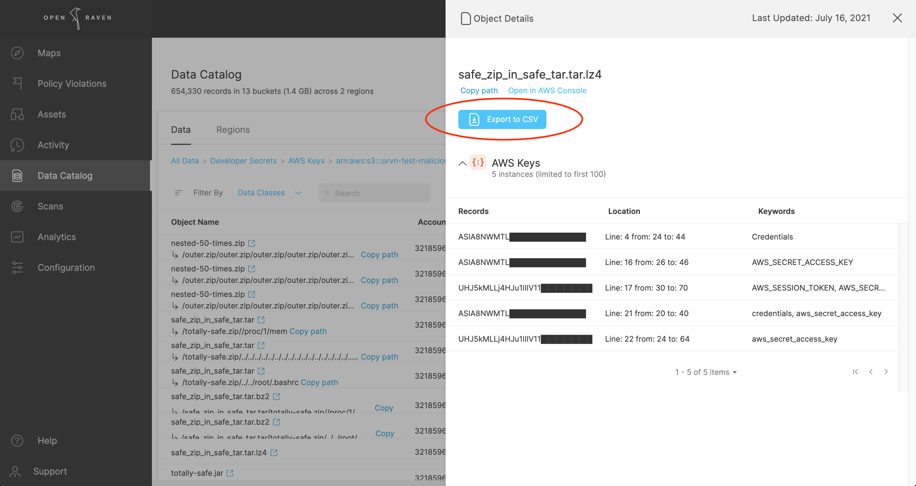
Task: Click external link icon next to safe_zip_in_safe_tar.tar.lz4
Action: click(274, 452)
